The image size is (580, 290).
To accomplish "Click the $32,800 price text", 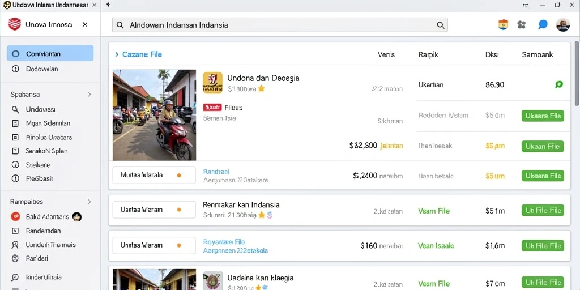I will coord(363,146).
